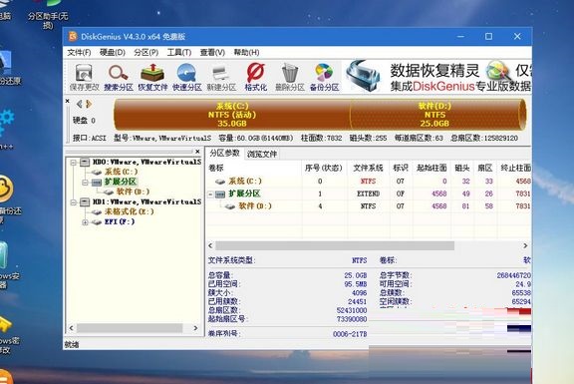Click the 数据恢复精灵 advertisement banner

click(437, 77)
